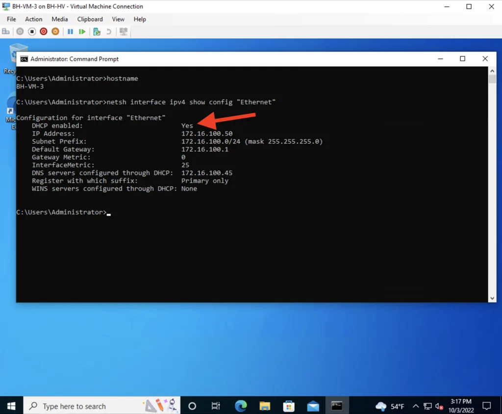Image resolution: width=502 pixels, height=414 pixels.
Task: Open the notification center icon
Action: coord(487,406)
